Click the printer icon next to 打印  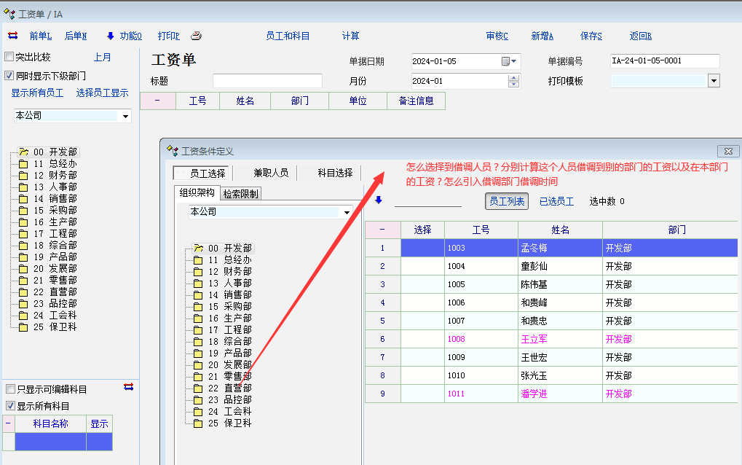196,36
